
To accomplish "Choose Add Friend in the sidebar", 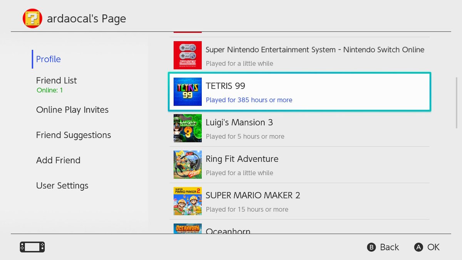I will pos(58,160).
